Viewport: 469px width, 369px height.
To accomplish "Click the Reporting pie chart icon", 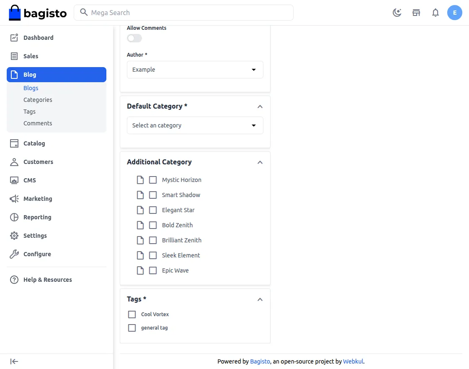I will [x=14, y=217].
